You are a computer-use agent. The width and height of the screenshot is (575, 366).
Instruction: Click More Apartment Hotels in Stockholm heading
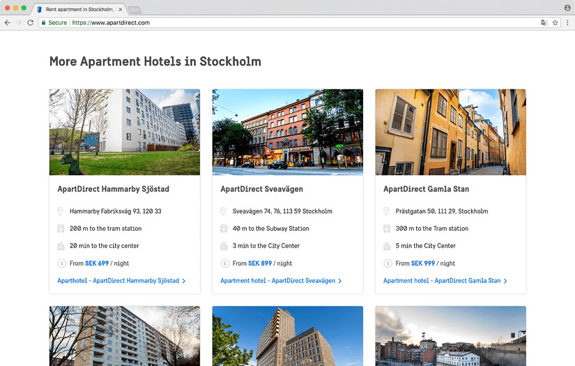click(155, 61)
